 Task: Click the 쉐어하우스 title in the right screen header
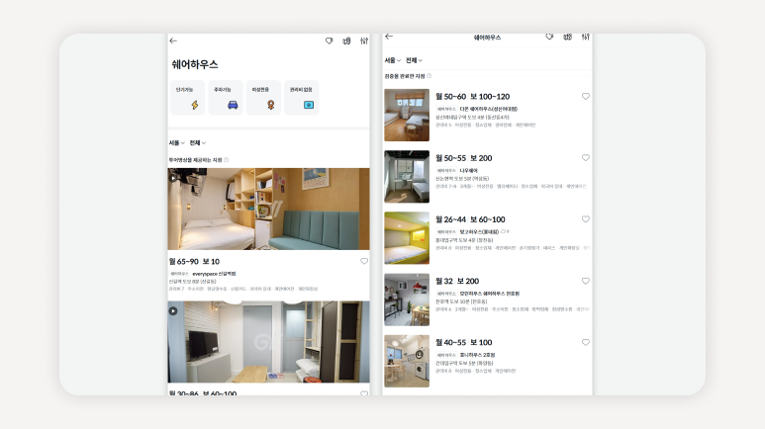point(487,37)
